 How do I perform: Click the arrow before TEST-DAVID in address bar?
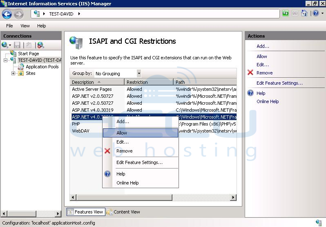pyautogui.click(x=44, y=14)
